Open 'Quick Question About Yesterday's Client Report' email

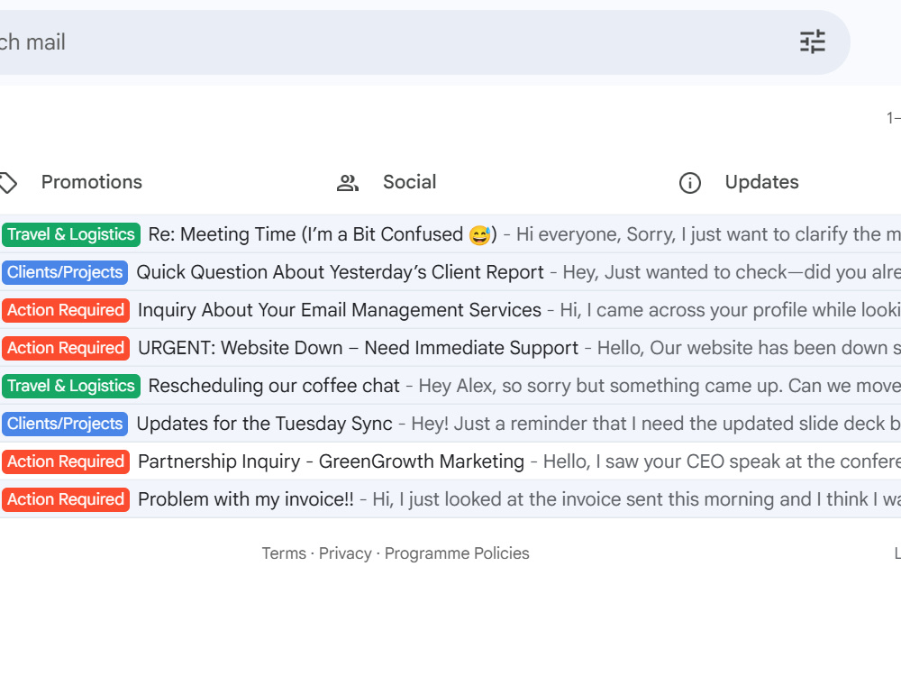pos(340,272)
